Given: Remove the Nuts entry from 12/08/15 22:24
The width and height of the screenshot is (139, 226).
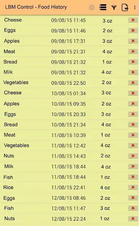Looking at the screenshot, I should 133,218.
